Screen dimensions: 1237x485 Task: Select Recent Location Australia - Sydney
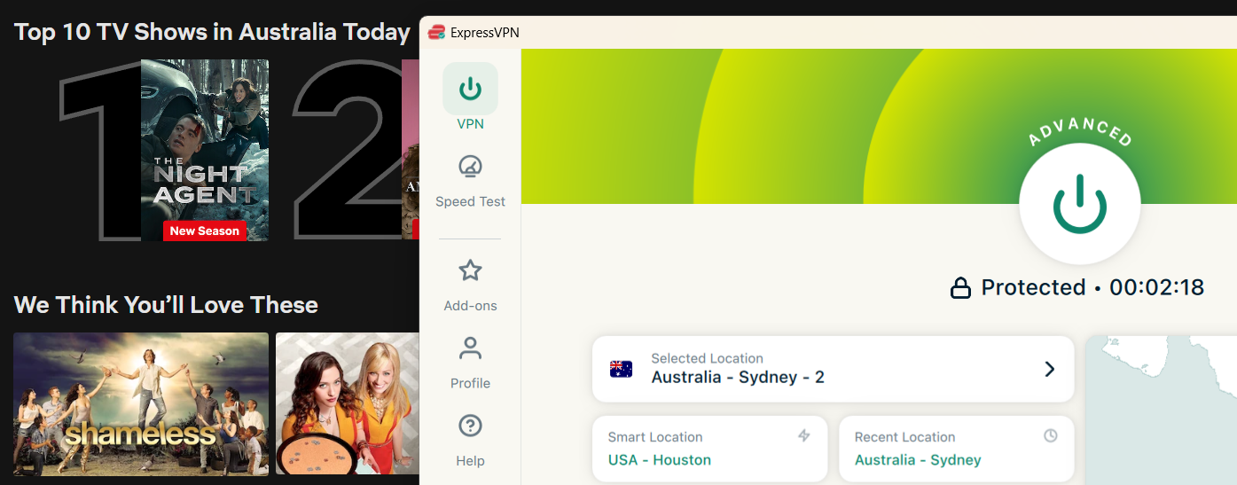pos(956,450)
